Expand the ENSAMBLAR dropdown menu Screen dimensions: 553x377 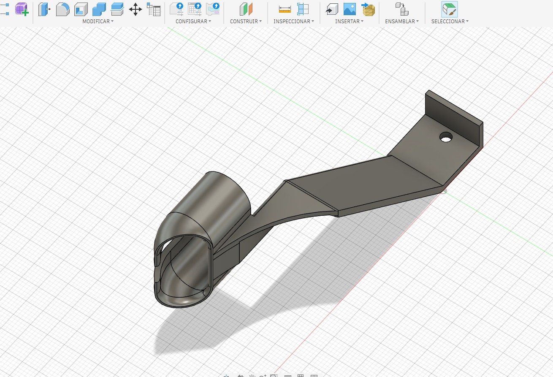[x=402, y=21]
